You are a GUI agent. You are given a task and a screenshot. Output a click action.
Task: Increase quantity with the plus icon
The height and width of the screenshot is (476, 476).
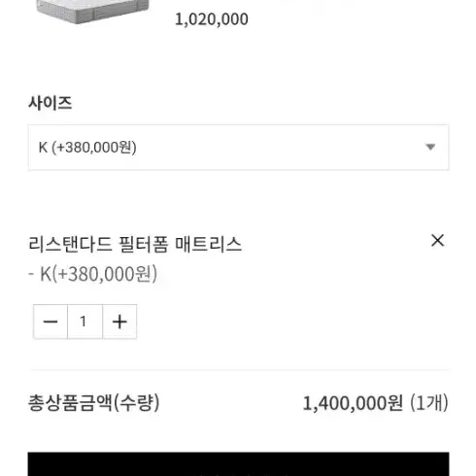119,322
